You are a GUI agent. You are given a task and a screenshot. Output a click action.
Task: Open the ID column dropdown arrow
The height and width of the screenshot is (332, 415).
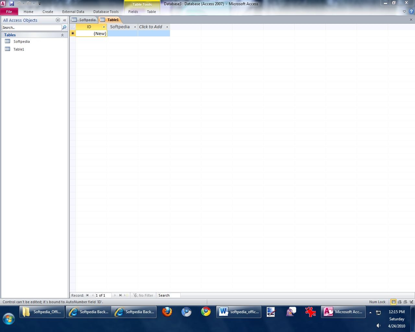click(104, 27)
